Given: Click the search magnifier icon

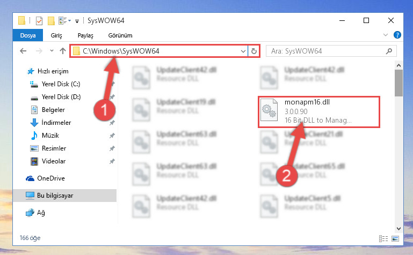Looking at the screenshot, I should tap(389, 51).
